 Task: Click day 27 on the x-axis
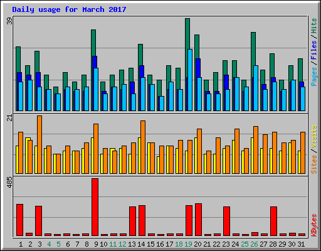263,244
